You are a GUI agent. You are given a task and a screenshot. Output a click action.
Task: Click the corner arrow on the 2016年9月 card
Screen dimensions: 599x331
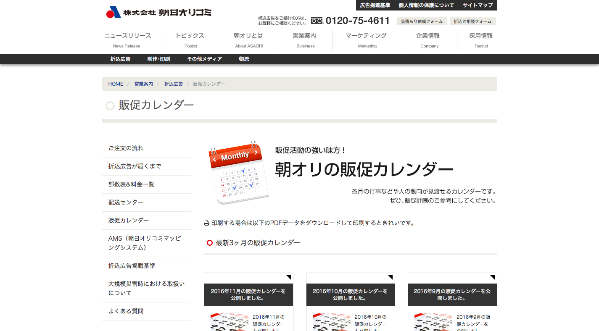click(x=493, y=277)
